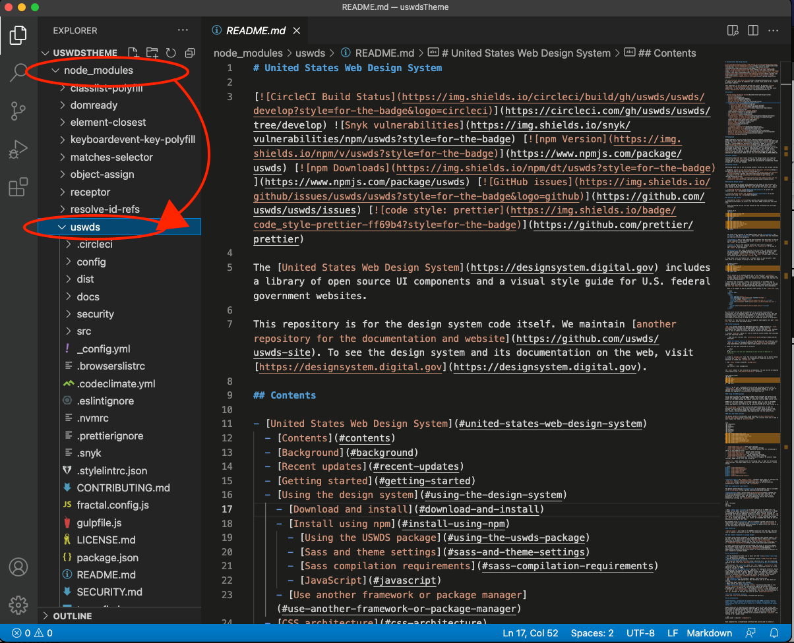
Task: Close the README.md editor tab
Action: 297,30
